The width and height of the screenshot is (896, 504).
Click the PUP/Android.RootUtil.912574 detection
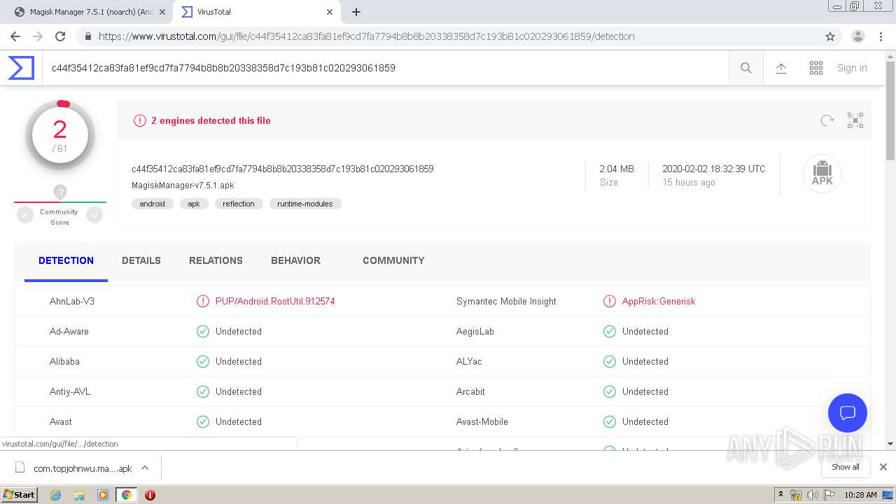click(275, 301)
